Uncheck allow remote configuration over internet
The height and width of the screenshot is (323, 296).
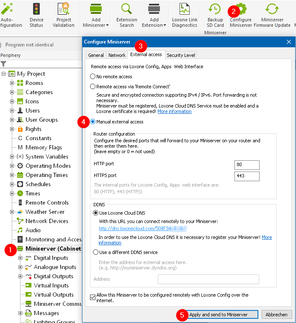93,297
